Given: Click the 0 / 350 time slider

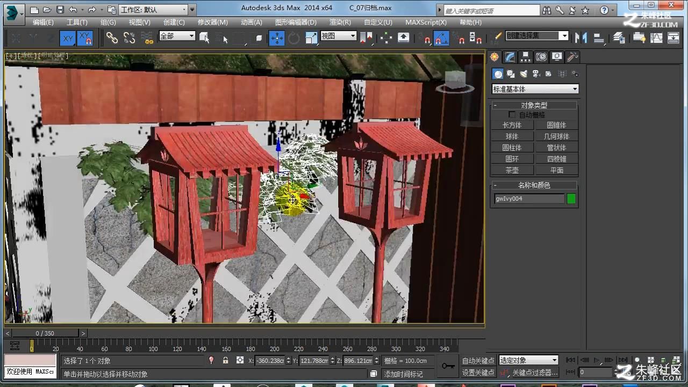Looking at the screenshot, I should point(45,333).
